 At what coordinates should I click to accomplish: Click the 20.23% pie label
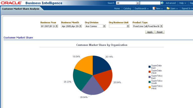tap(67, 82)
